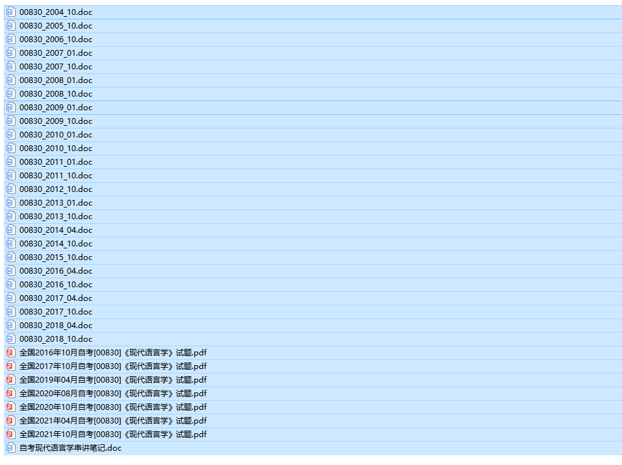Select file name 00830_2018_10.doc

[56, 339]
